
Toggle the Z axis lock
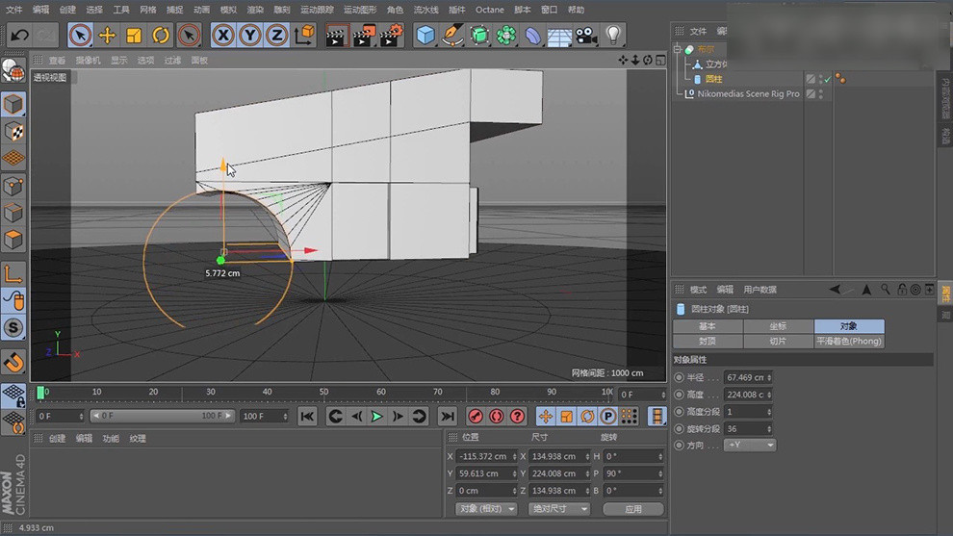click(276, 36)
